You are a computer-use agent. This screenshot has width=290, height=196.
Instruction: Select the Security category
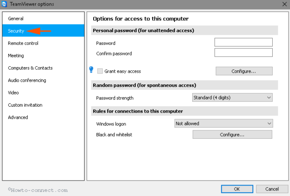pos(43,31)
